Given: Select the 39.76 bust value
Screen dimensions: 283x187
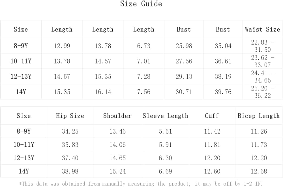Looking at the screenshot, I should [x=223, y=92].
